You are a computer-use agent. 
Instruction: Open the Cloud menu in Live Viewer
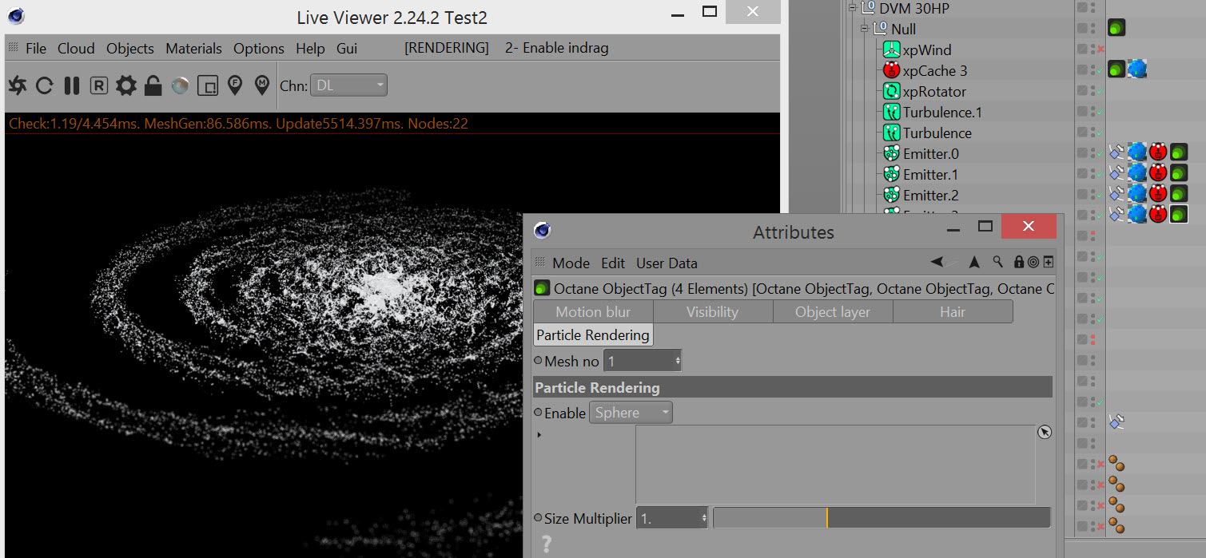pyautogui.click(x=76, y=49)
